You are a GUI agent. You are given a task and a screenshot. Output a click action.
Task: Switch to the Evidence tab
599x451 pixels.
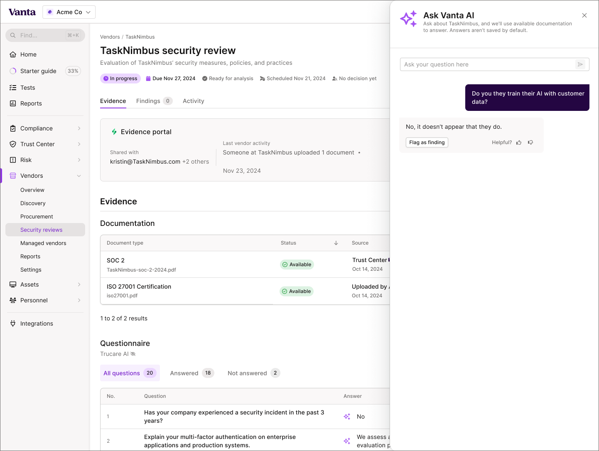tap(113, 101)
